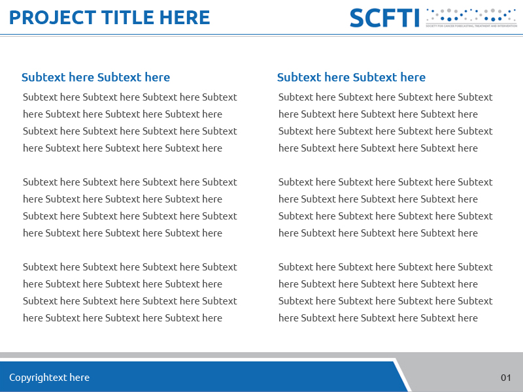
Task: Click the first paragraph in the left column
Action: pyautogui.click(x=129, y=123)
